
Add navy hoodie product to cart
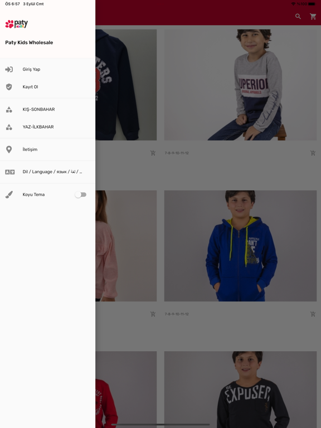(x=153, y=153)
